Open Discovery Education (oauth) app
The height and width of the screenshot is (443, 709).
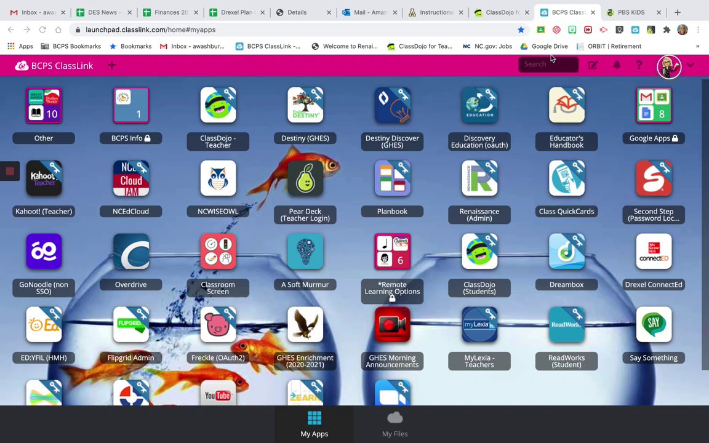tap(479, 105)
